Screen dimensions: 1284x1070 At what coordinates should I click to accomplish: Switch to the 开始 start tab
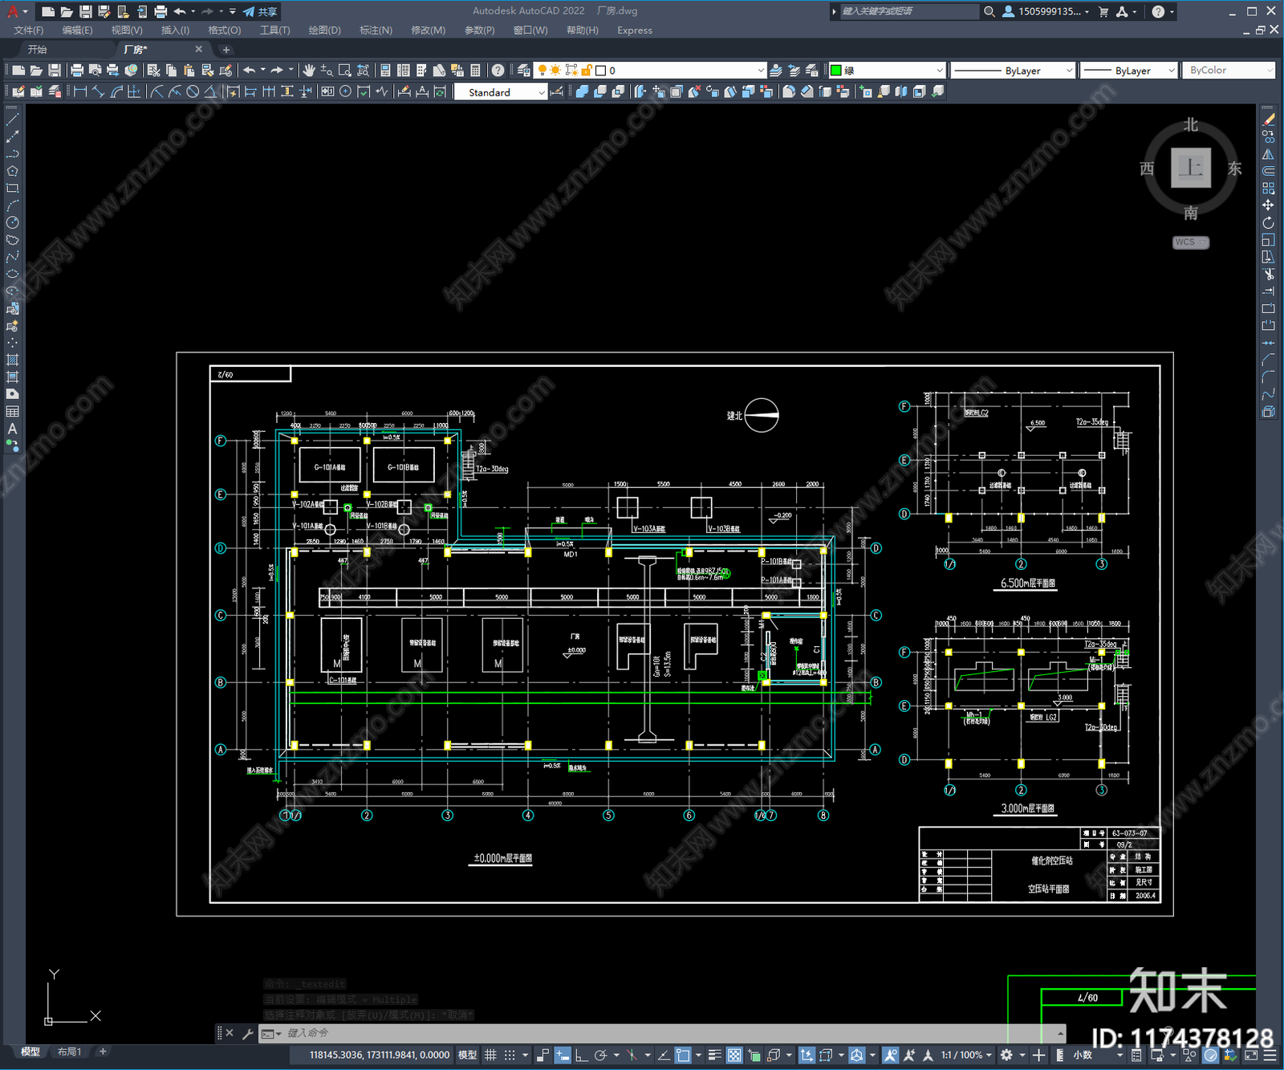38,49
